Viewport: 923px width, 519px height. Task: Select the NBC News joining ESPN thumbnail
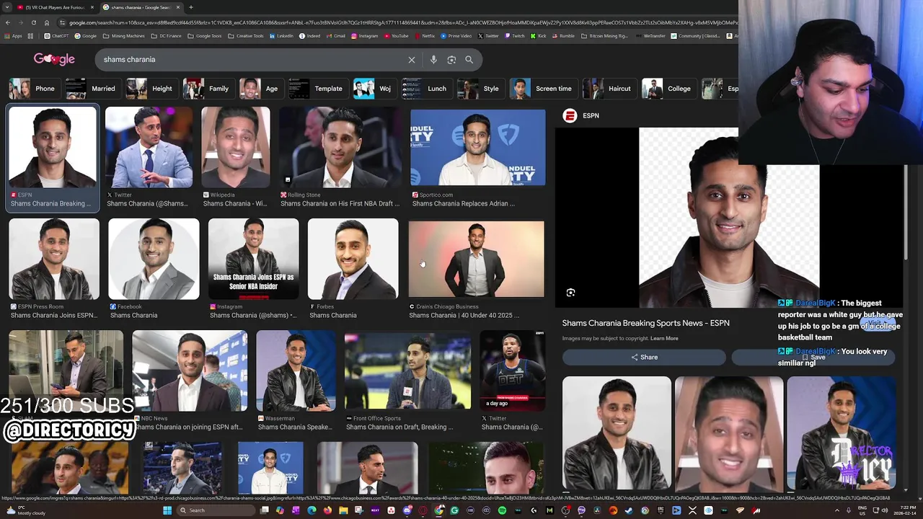point(190,371)
